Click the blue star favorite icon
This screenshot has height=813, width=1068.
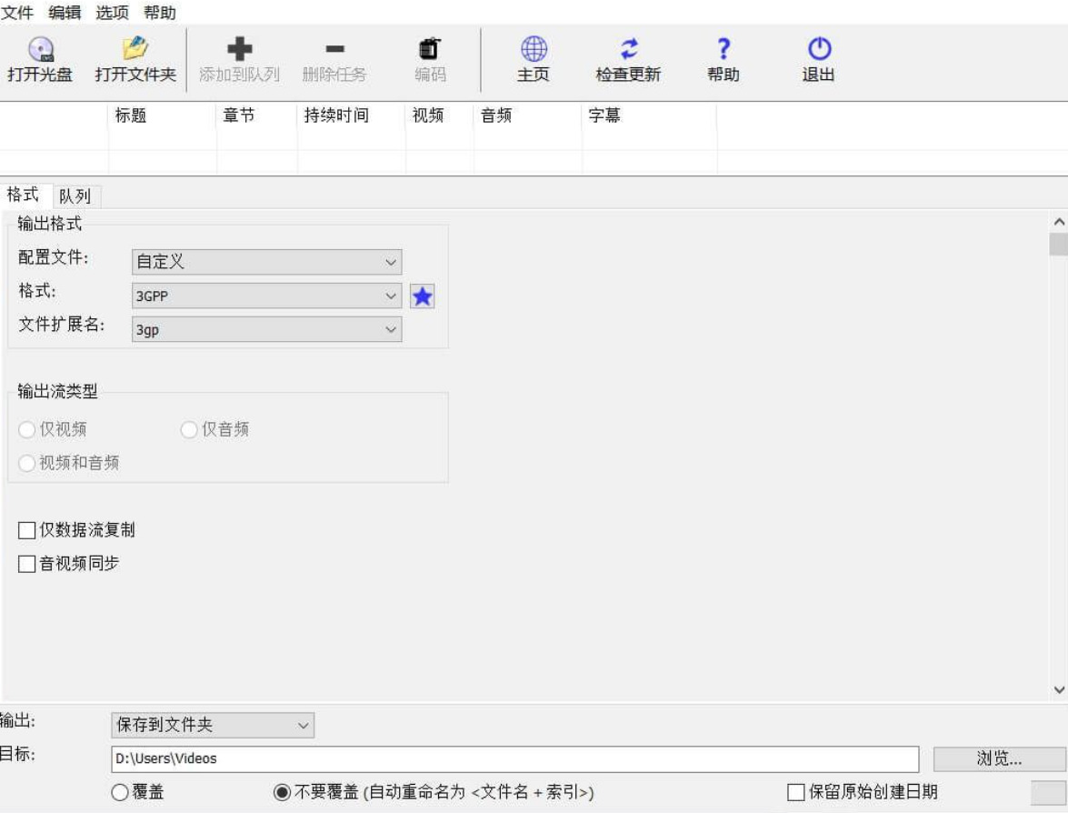click(423, 296)
